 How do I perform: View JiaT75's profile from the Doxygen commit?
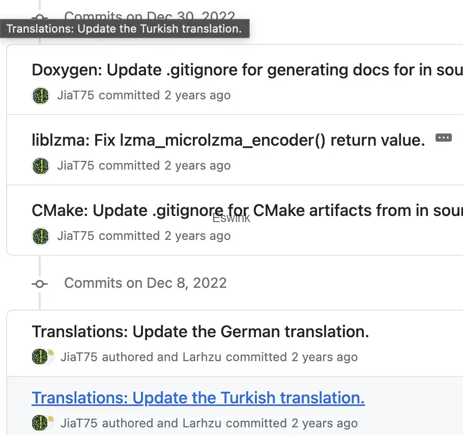click(76, 95)
